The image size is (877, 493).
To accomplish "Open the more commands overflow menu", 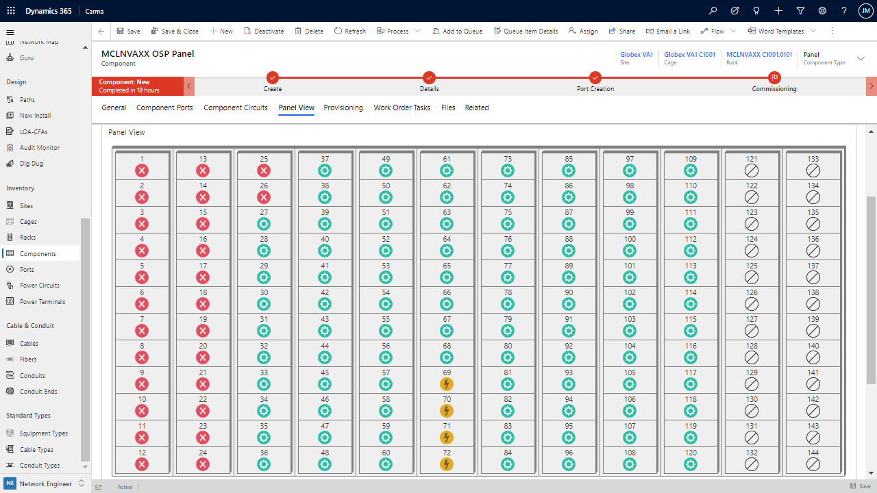I will coord(832,31).
